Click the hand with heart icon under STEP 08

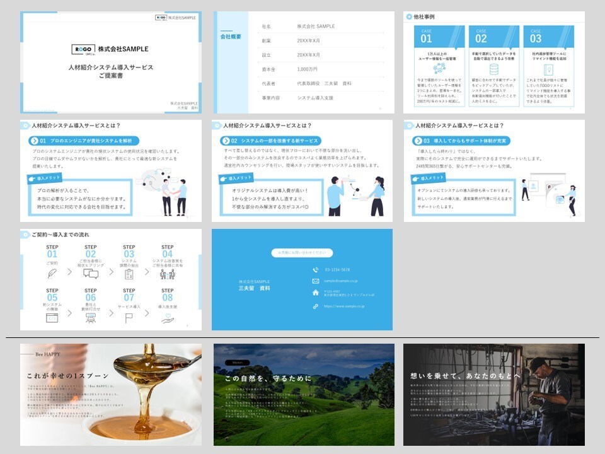[168, 318]
